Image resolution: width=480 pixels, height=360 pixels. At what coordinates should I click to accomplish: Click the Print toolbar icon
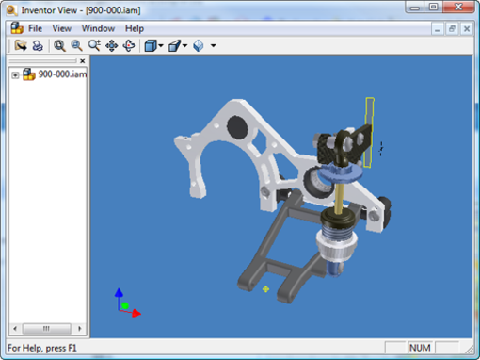point(38,46)
